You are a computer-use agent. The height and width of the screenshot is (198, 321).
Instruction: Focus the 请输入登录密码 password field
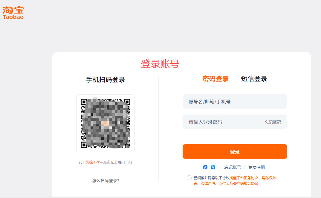pos(235,122)
